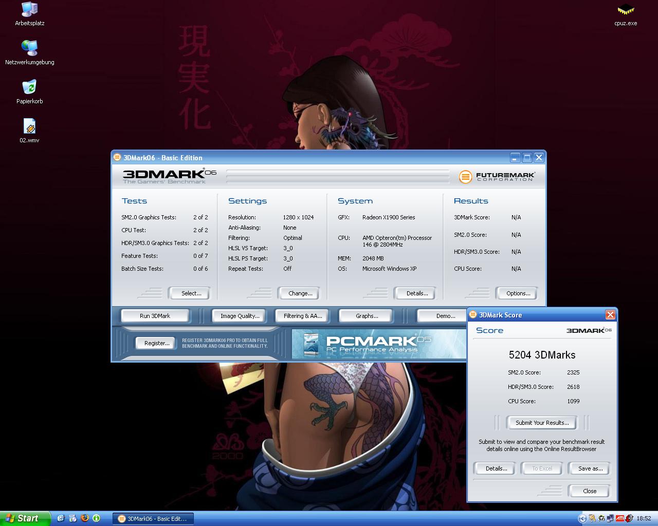Click the Register... button

point(156,343)
